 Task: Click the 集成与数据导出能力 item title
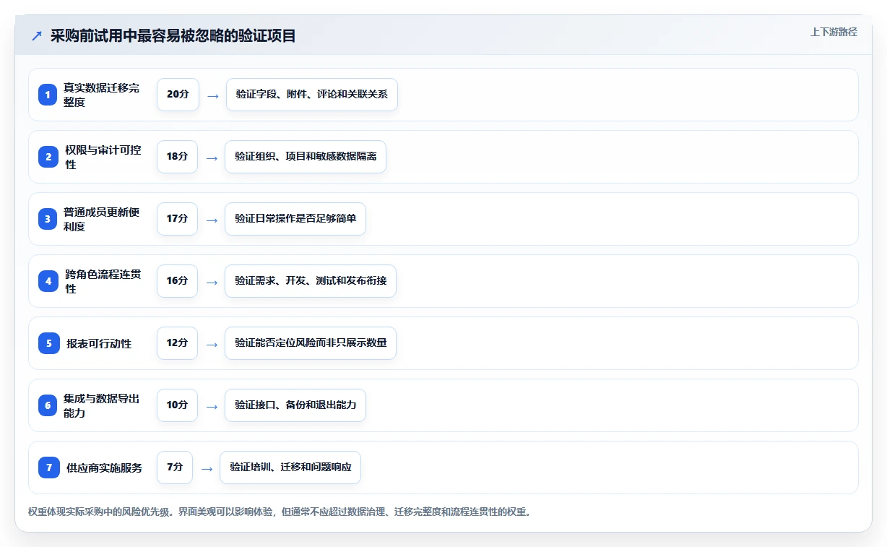[101, 405]
